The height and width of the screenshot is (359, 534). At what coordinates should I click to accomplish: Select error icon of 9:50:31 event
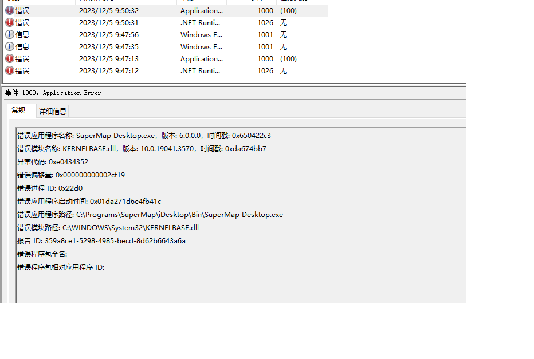tap(10, 22)
